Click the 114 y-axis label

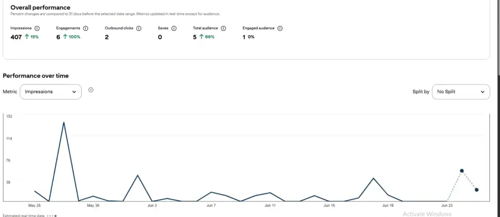9,138
